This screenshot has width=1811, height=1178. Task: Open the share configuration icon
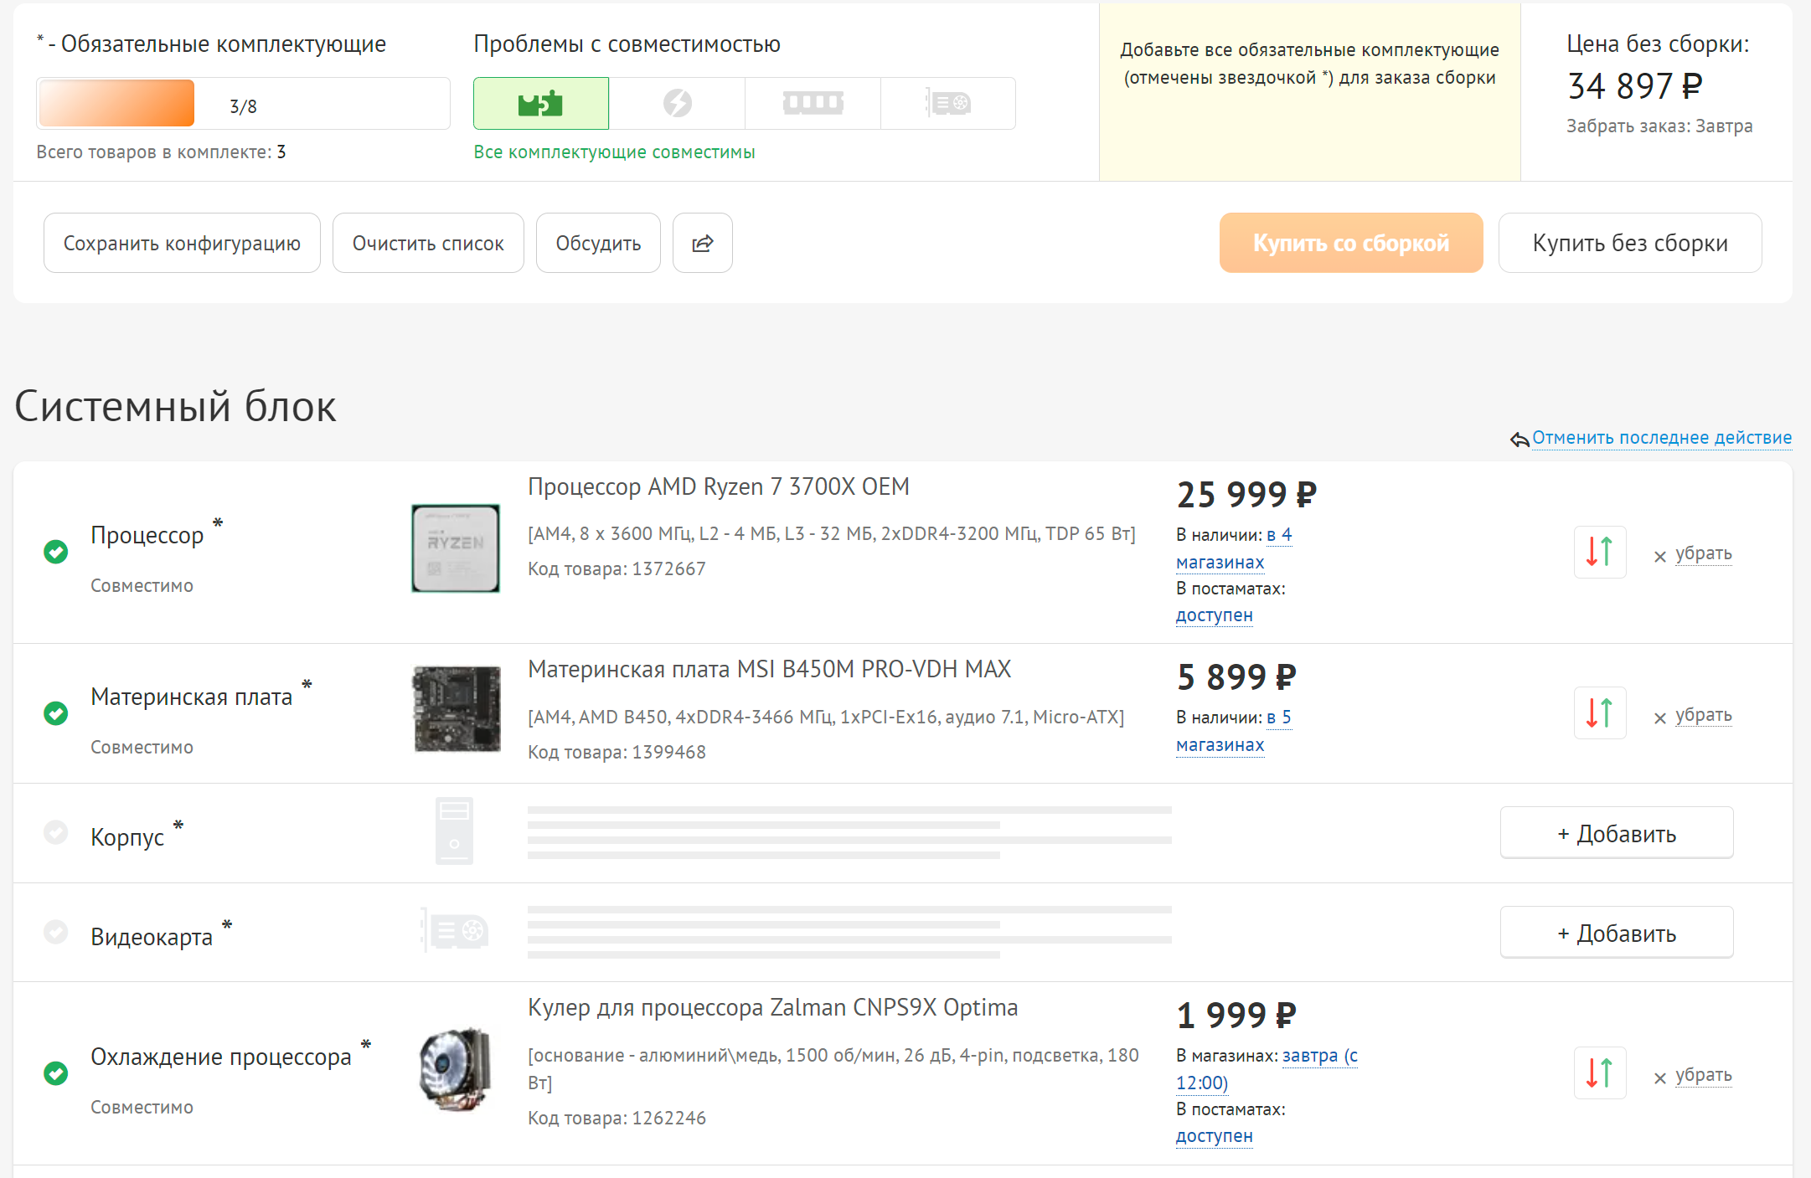tap(702, 243)
